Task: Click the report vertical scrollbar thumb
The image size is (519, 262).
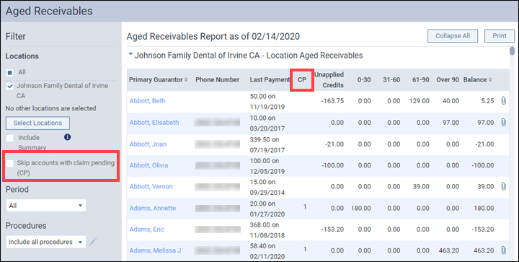Action: [512, 51]
